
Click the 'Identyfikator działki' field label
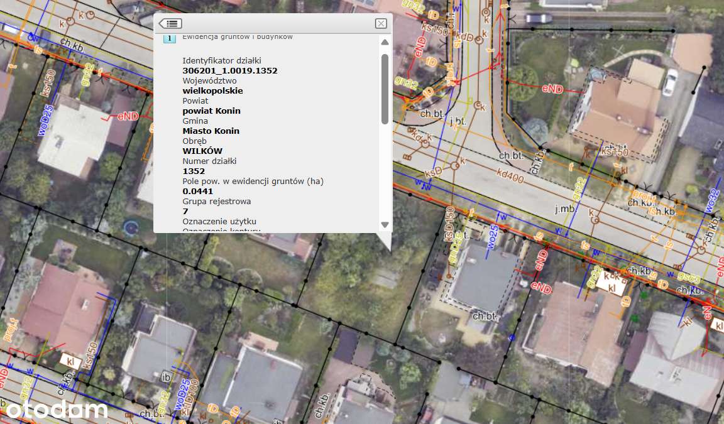[x=221, y=60]
